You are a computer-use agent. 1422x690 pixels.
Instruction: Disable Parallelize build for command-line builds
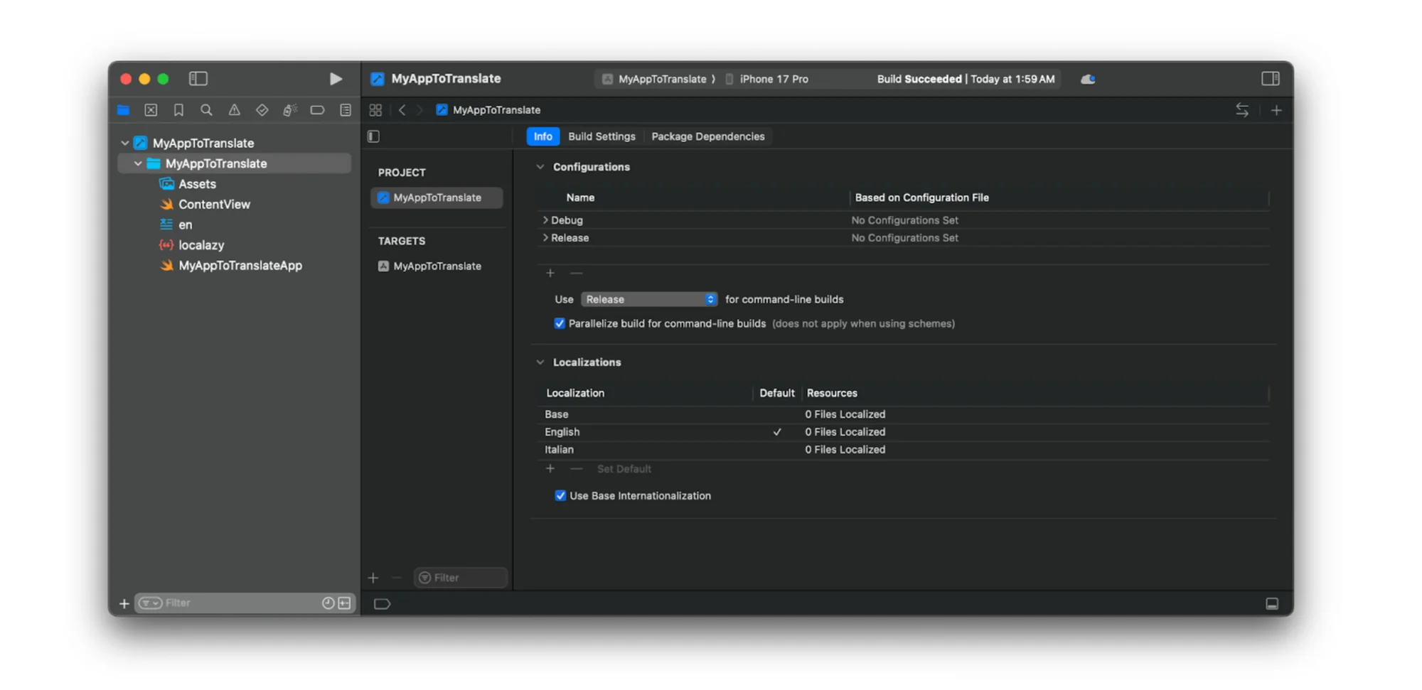(x=560, y=323)
